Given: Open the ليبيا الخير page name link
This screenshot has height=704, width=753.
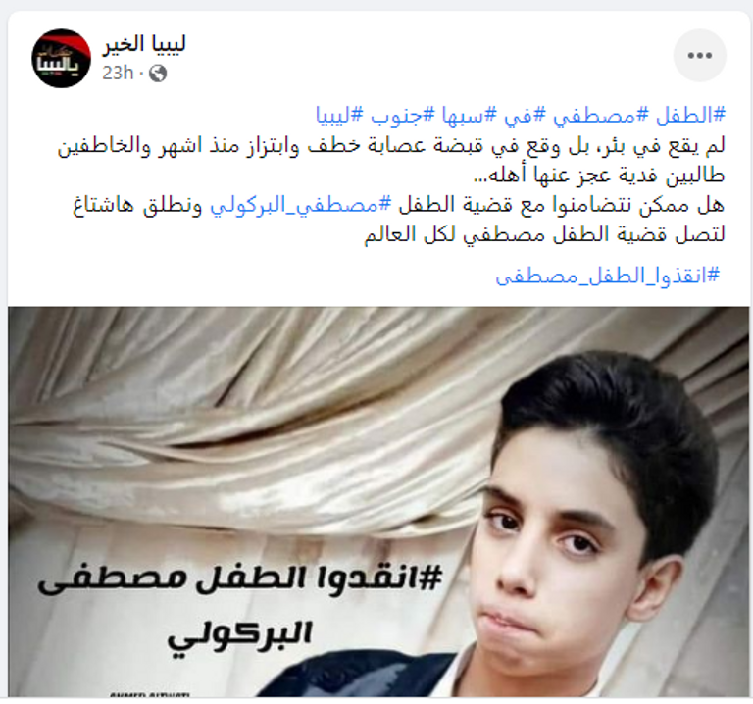Looking at the screenshot, I should tap(143, 44).
